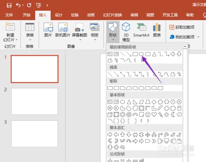
Task: Select the heart shape
Action: point(154,114)
